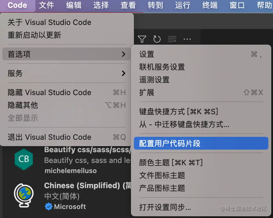
Task: Select 配置用户代码片段 menu item
Action: click(x=201, y=143)
